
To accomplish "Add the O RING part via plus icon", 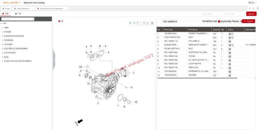I will pyautogui.click(x=230, y=57).
